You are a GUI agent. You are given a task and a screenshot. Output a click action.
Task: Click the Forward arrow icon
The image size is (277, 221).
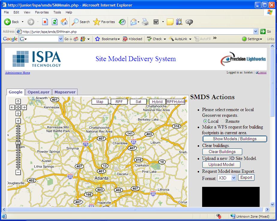[31, 22]
